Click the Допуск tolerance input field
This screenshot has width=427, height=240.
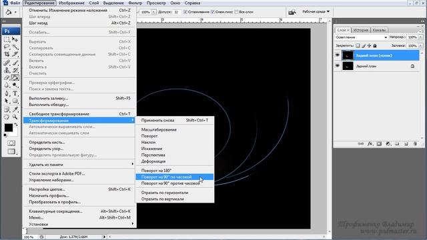coord(177,12)
